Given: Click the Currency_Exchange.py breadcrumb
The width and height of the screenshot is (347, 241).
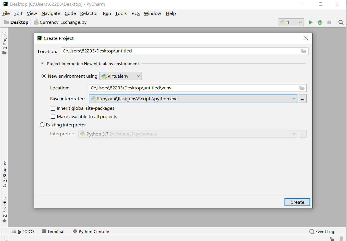Looking at the screenshot, I should click(x=60, y=22).
